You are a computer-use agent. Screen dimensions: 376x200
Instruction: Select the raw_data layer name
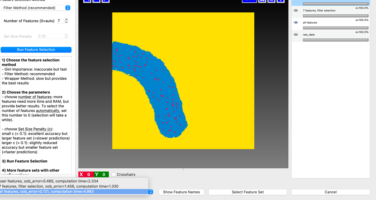point(309,35)
